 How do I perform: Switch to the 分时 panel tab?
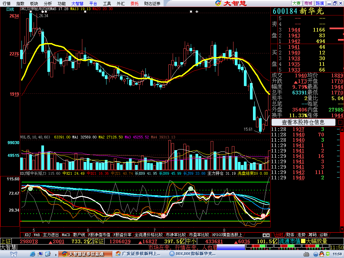(278, 235)
